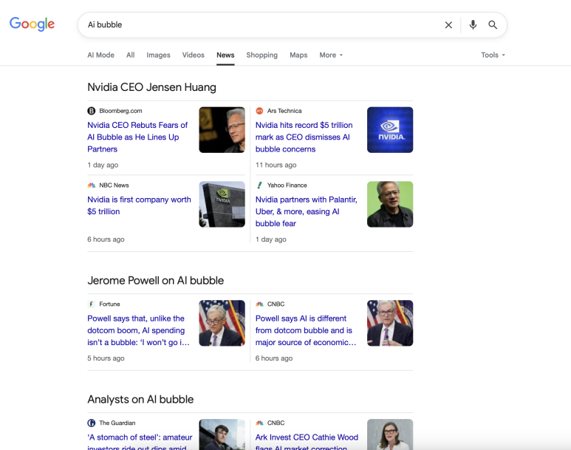Open 'Nvidia CEO Rebuts Fears of AI Bubble' article
Image resolution: width=571 pixels, height=450 pixels.
(x=137, y=137)
